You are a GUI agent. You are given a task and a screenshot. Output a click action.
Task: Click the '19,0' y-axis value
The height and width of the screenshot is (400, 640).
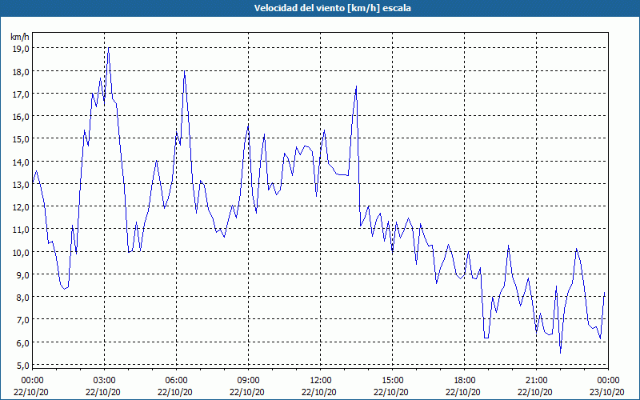tap(22, 49)
